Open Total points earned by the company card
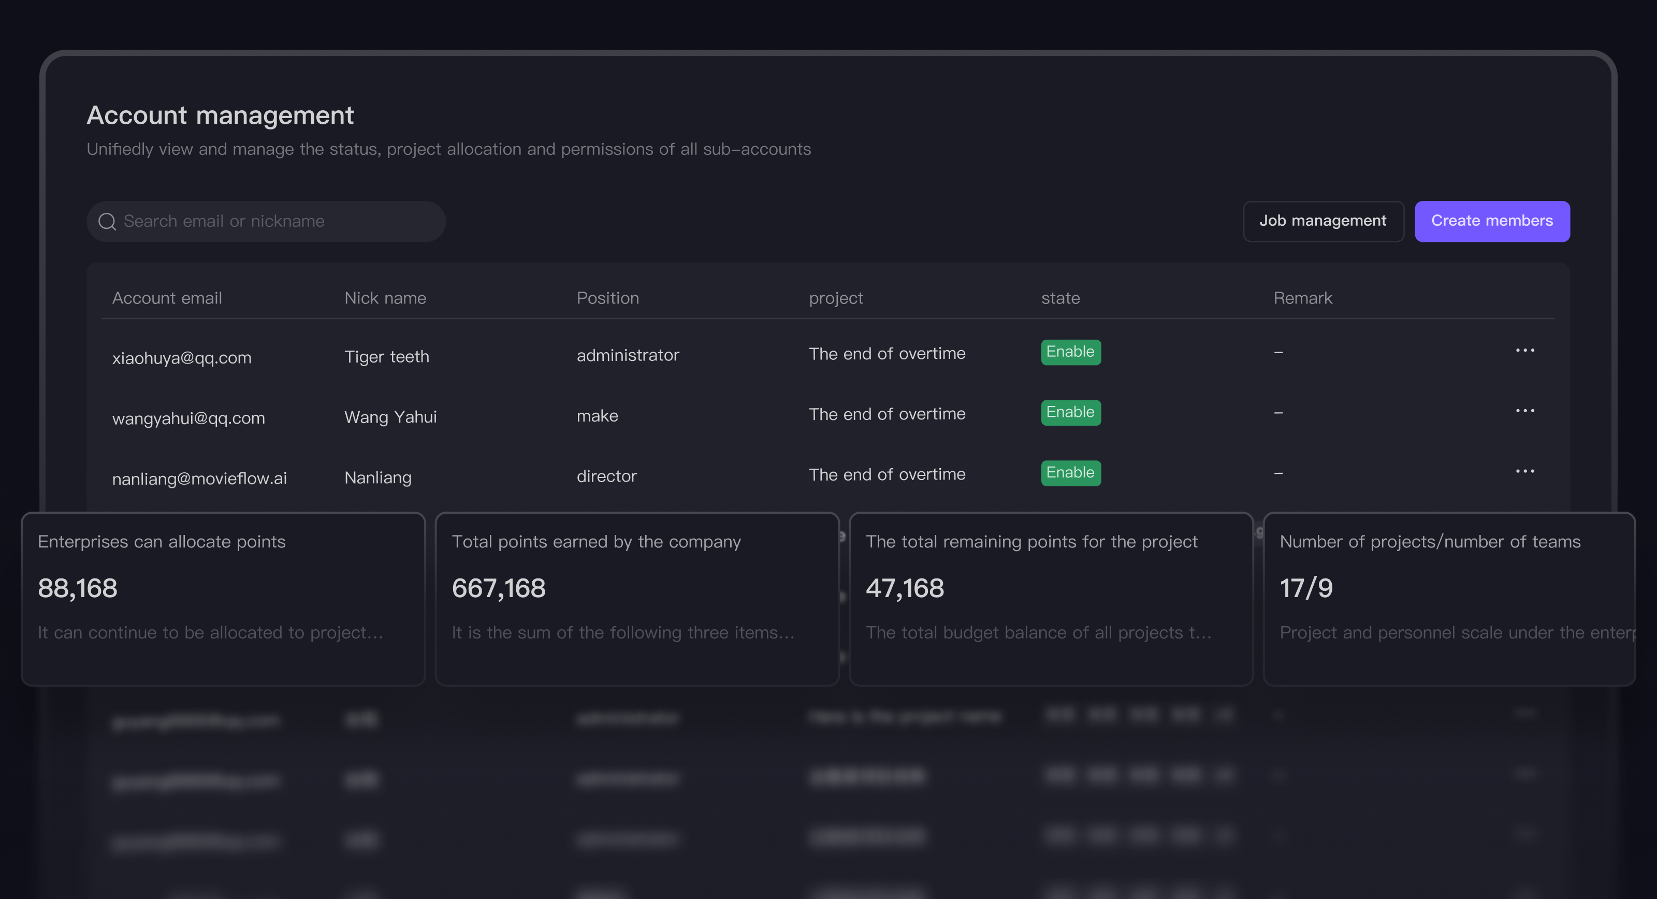 637,599
